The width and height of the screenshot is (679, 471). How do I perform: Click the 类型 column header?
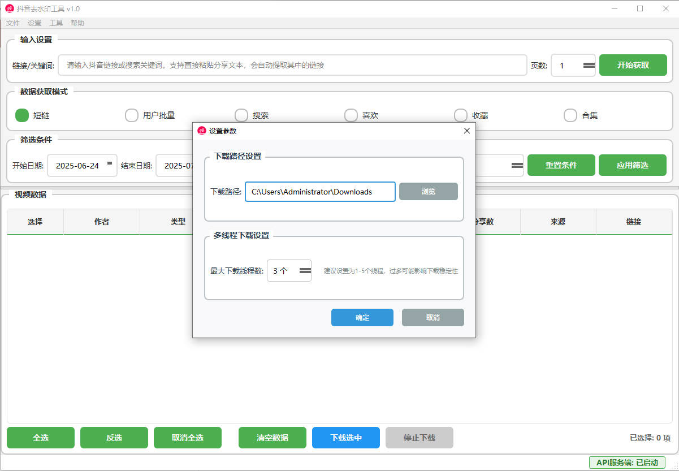pos(167,222)
